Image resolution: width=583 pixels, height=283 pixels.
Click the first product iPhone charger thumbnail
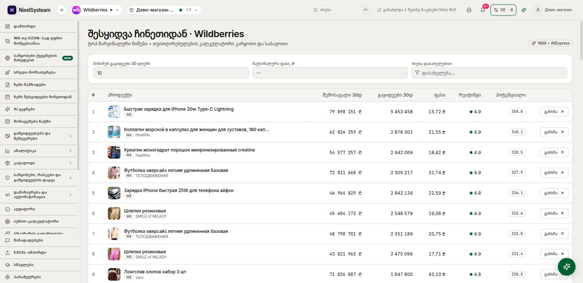[114, 112]
